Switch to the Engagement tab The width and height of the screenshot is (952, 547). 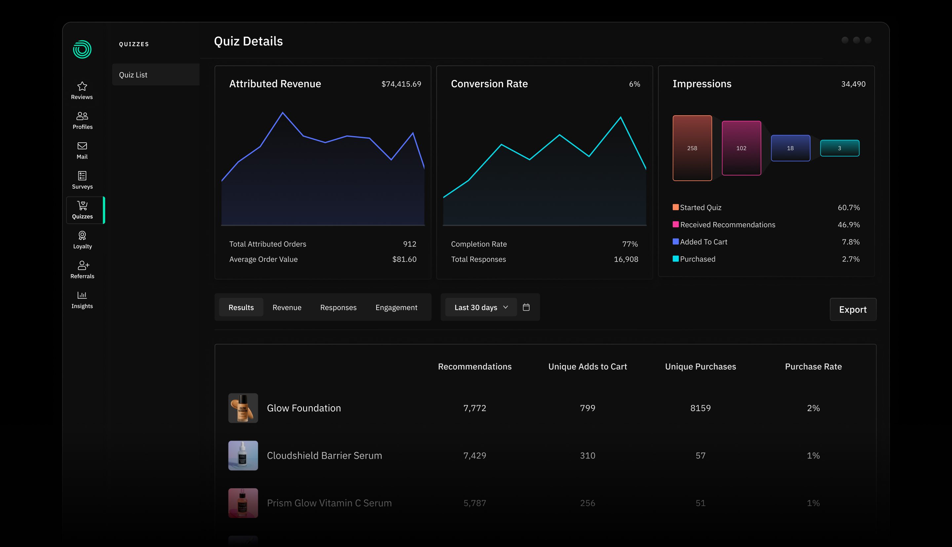[x=396, y=307]
